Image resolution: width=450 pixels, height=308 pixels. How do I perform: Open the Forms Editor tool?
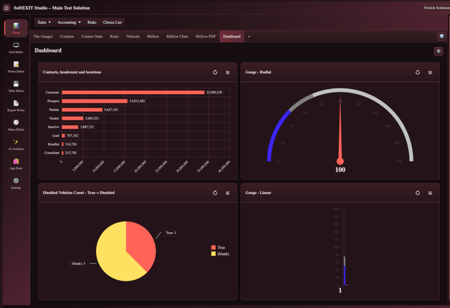pos(16,67)
